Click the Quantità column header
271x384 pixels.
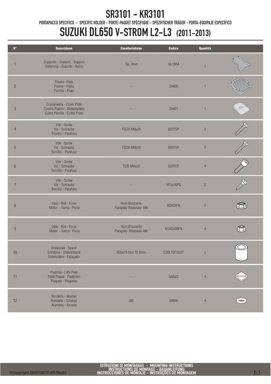coord(205,48)
